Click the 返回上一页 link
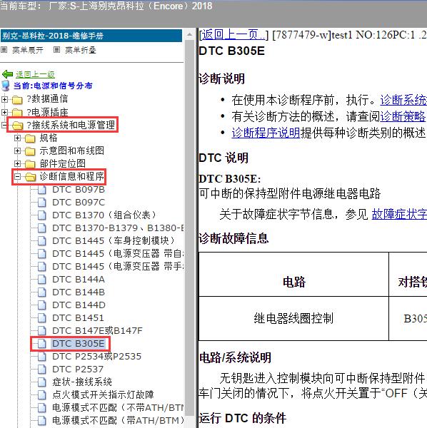 (233, 35)
